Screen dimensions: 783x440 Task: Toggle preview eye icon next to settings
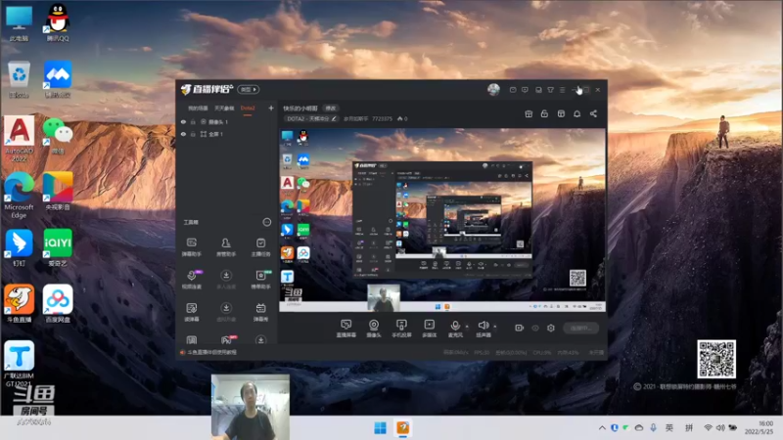pos(535,328)
